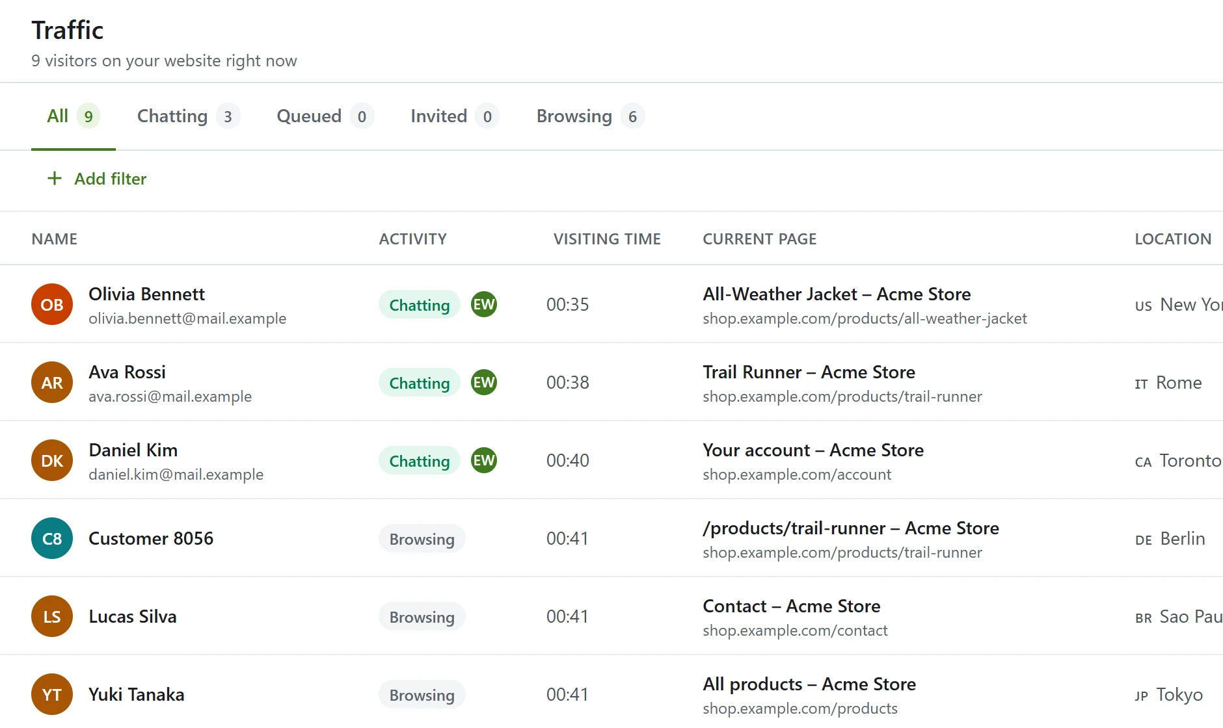Screen dimensions: 1223x728
Task: Click the Browsing status badge for Lucas Silva
Action: coord(422,617)
